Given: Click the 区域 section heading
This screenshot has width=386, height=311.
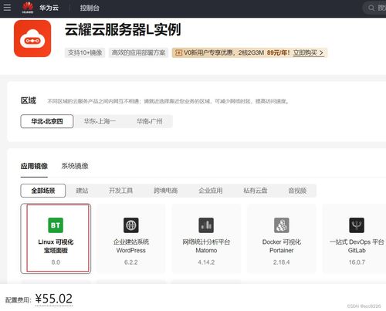Looking at the screenshot, I should click(x=29, y=100).
